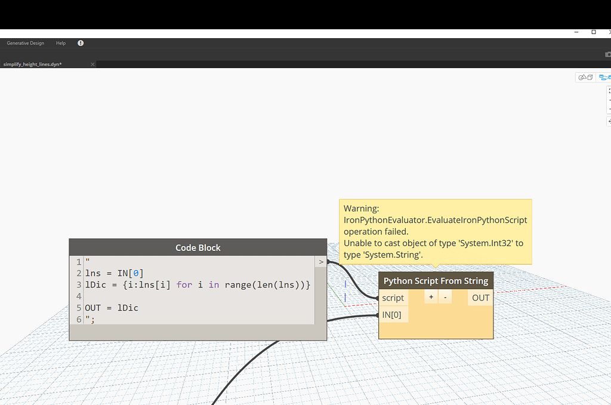Click the OUT port of Python Script node
This screenshot has width=611, height=405.
[480, 297]
